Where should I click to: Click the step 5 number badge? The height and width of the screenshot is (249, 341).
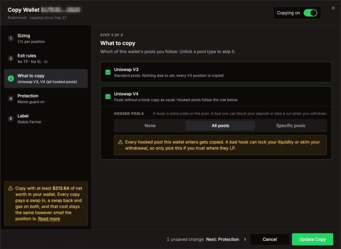tap(11, 119)
